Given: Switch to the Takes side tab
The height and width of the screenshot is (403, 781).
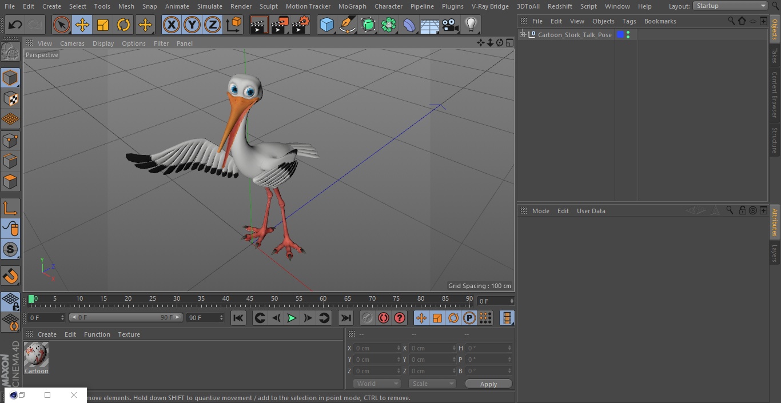Looking at the screenshot, I should point(775,55).
